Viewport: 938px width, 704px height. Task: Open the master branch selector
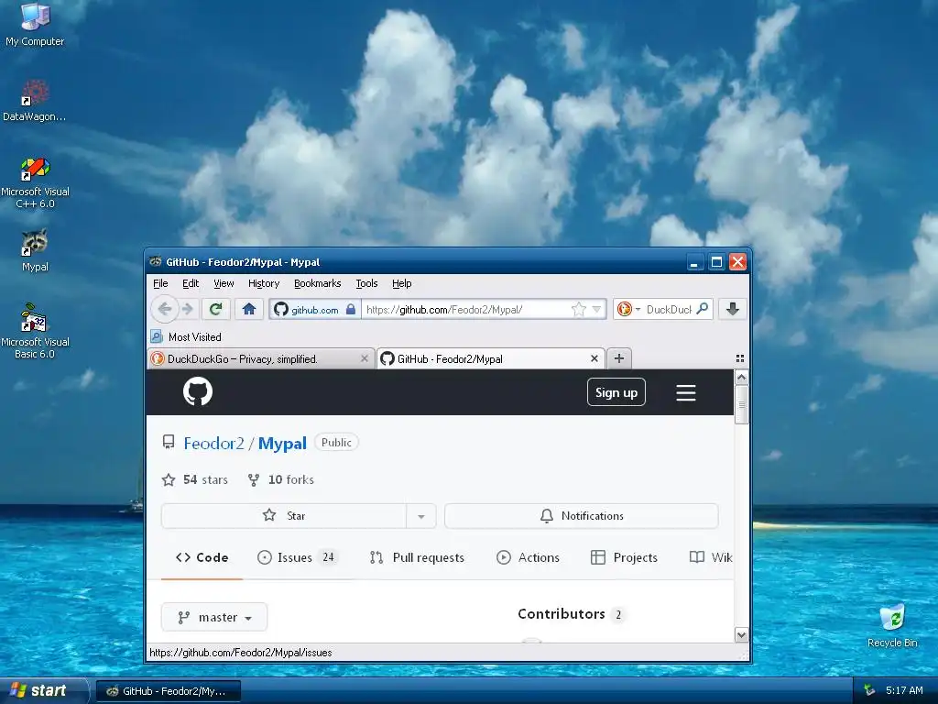[214, 617]
